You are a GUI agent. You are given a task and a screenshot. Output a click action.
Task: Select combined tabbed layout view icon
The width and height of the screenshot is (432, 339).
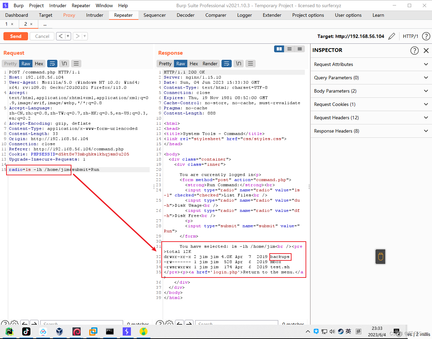[300, 49]
